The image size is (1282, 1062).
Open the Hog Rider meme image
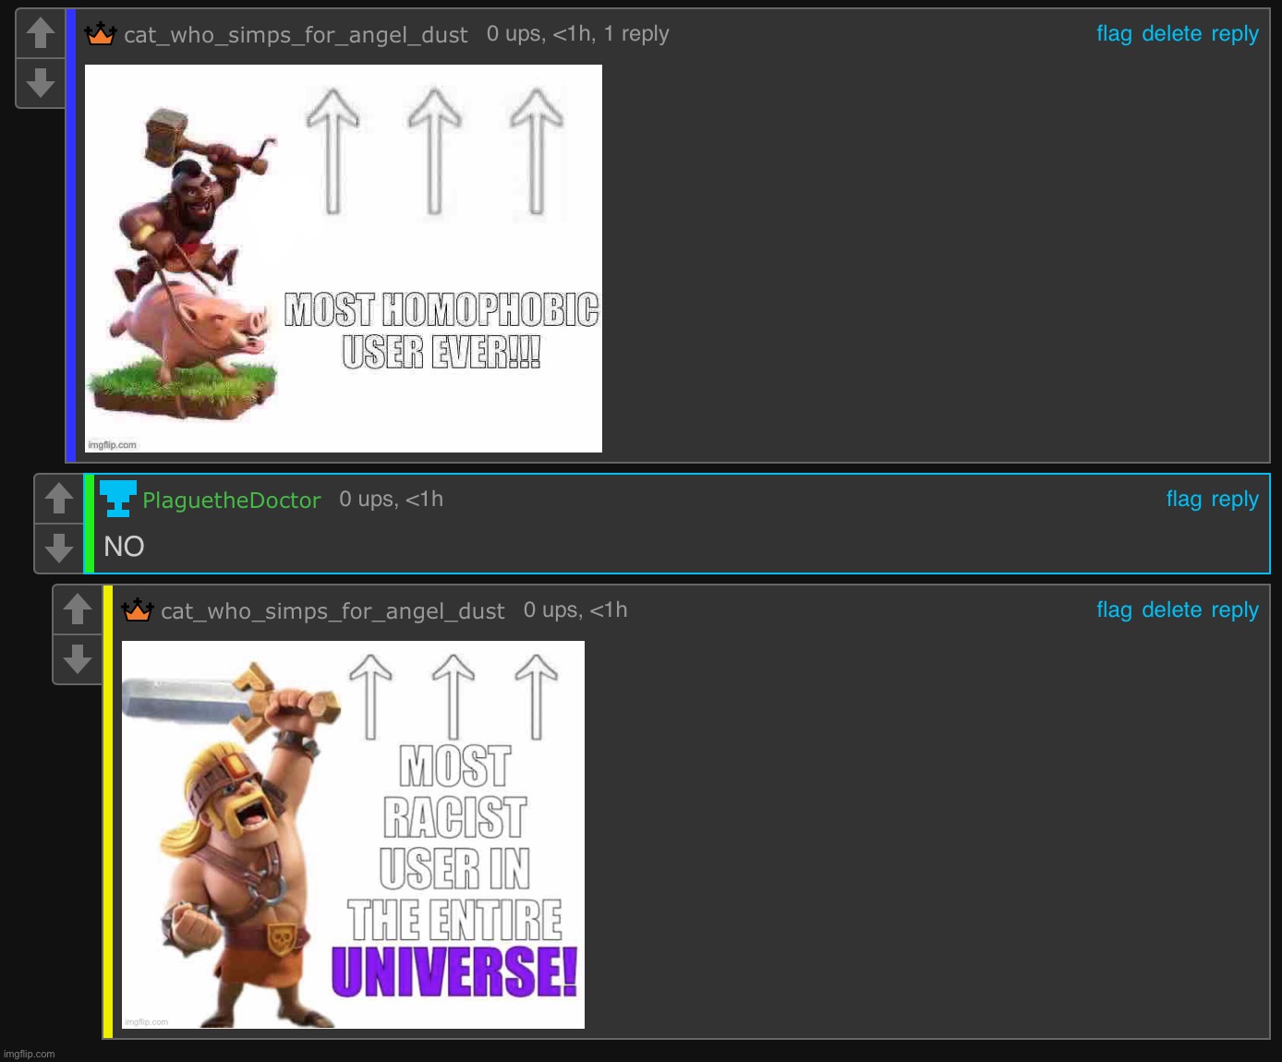[x=344, y=259]
